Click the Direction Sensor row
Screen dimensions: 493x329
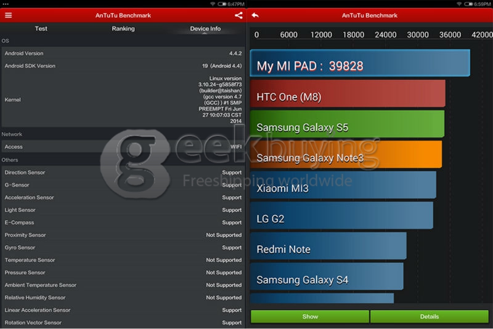[x=123, y=173]
